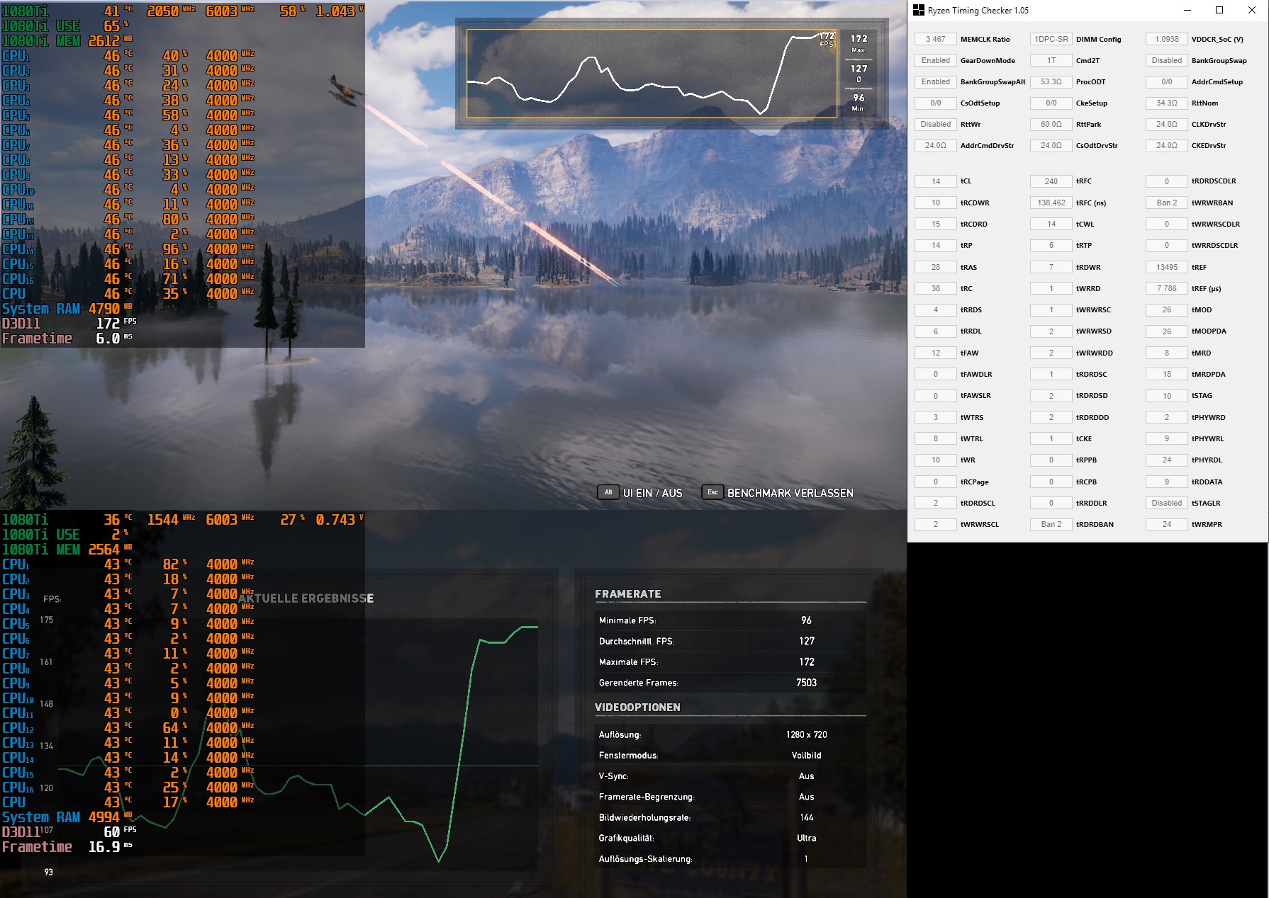Click the tREF value 13495
The height and width of the screenshot is (898, 1269).
click(1167, 268)
